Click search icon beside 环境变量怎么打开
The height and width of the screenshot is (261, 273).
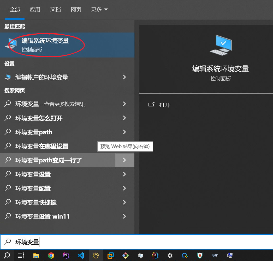click(8, 118)
